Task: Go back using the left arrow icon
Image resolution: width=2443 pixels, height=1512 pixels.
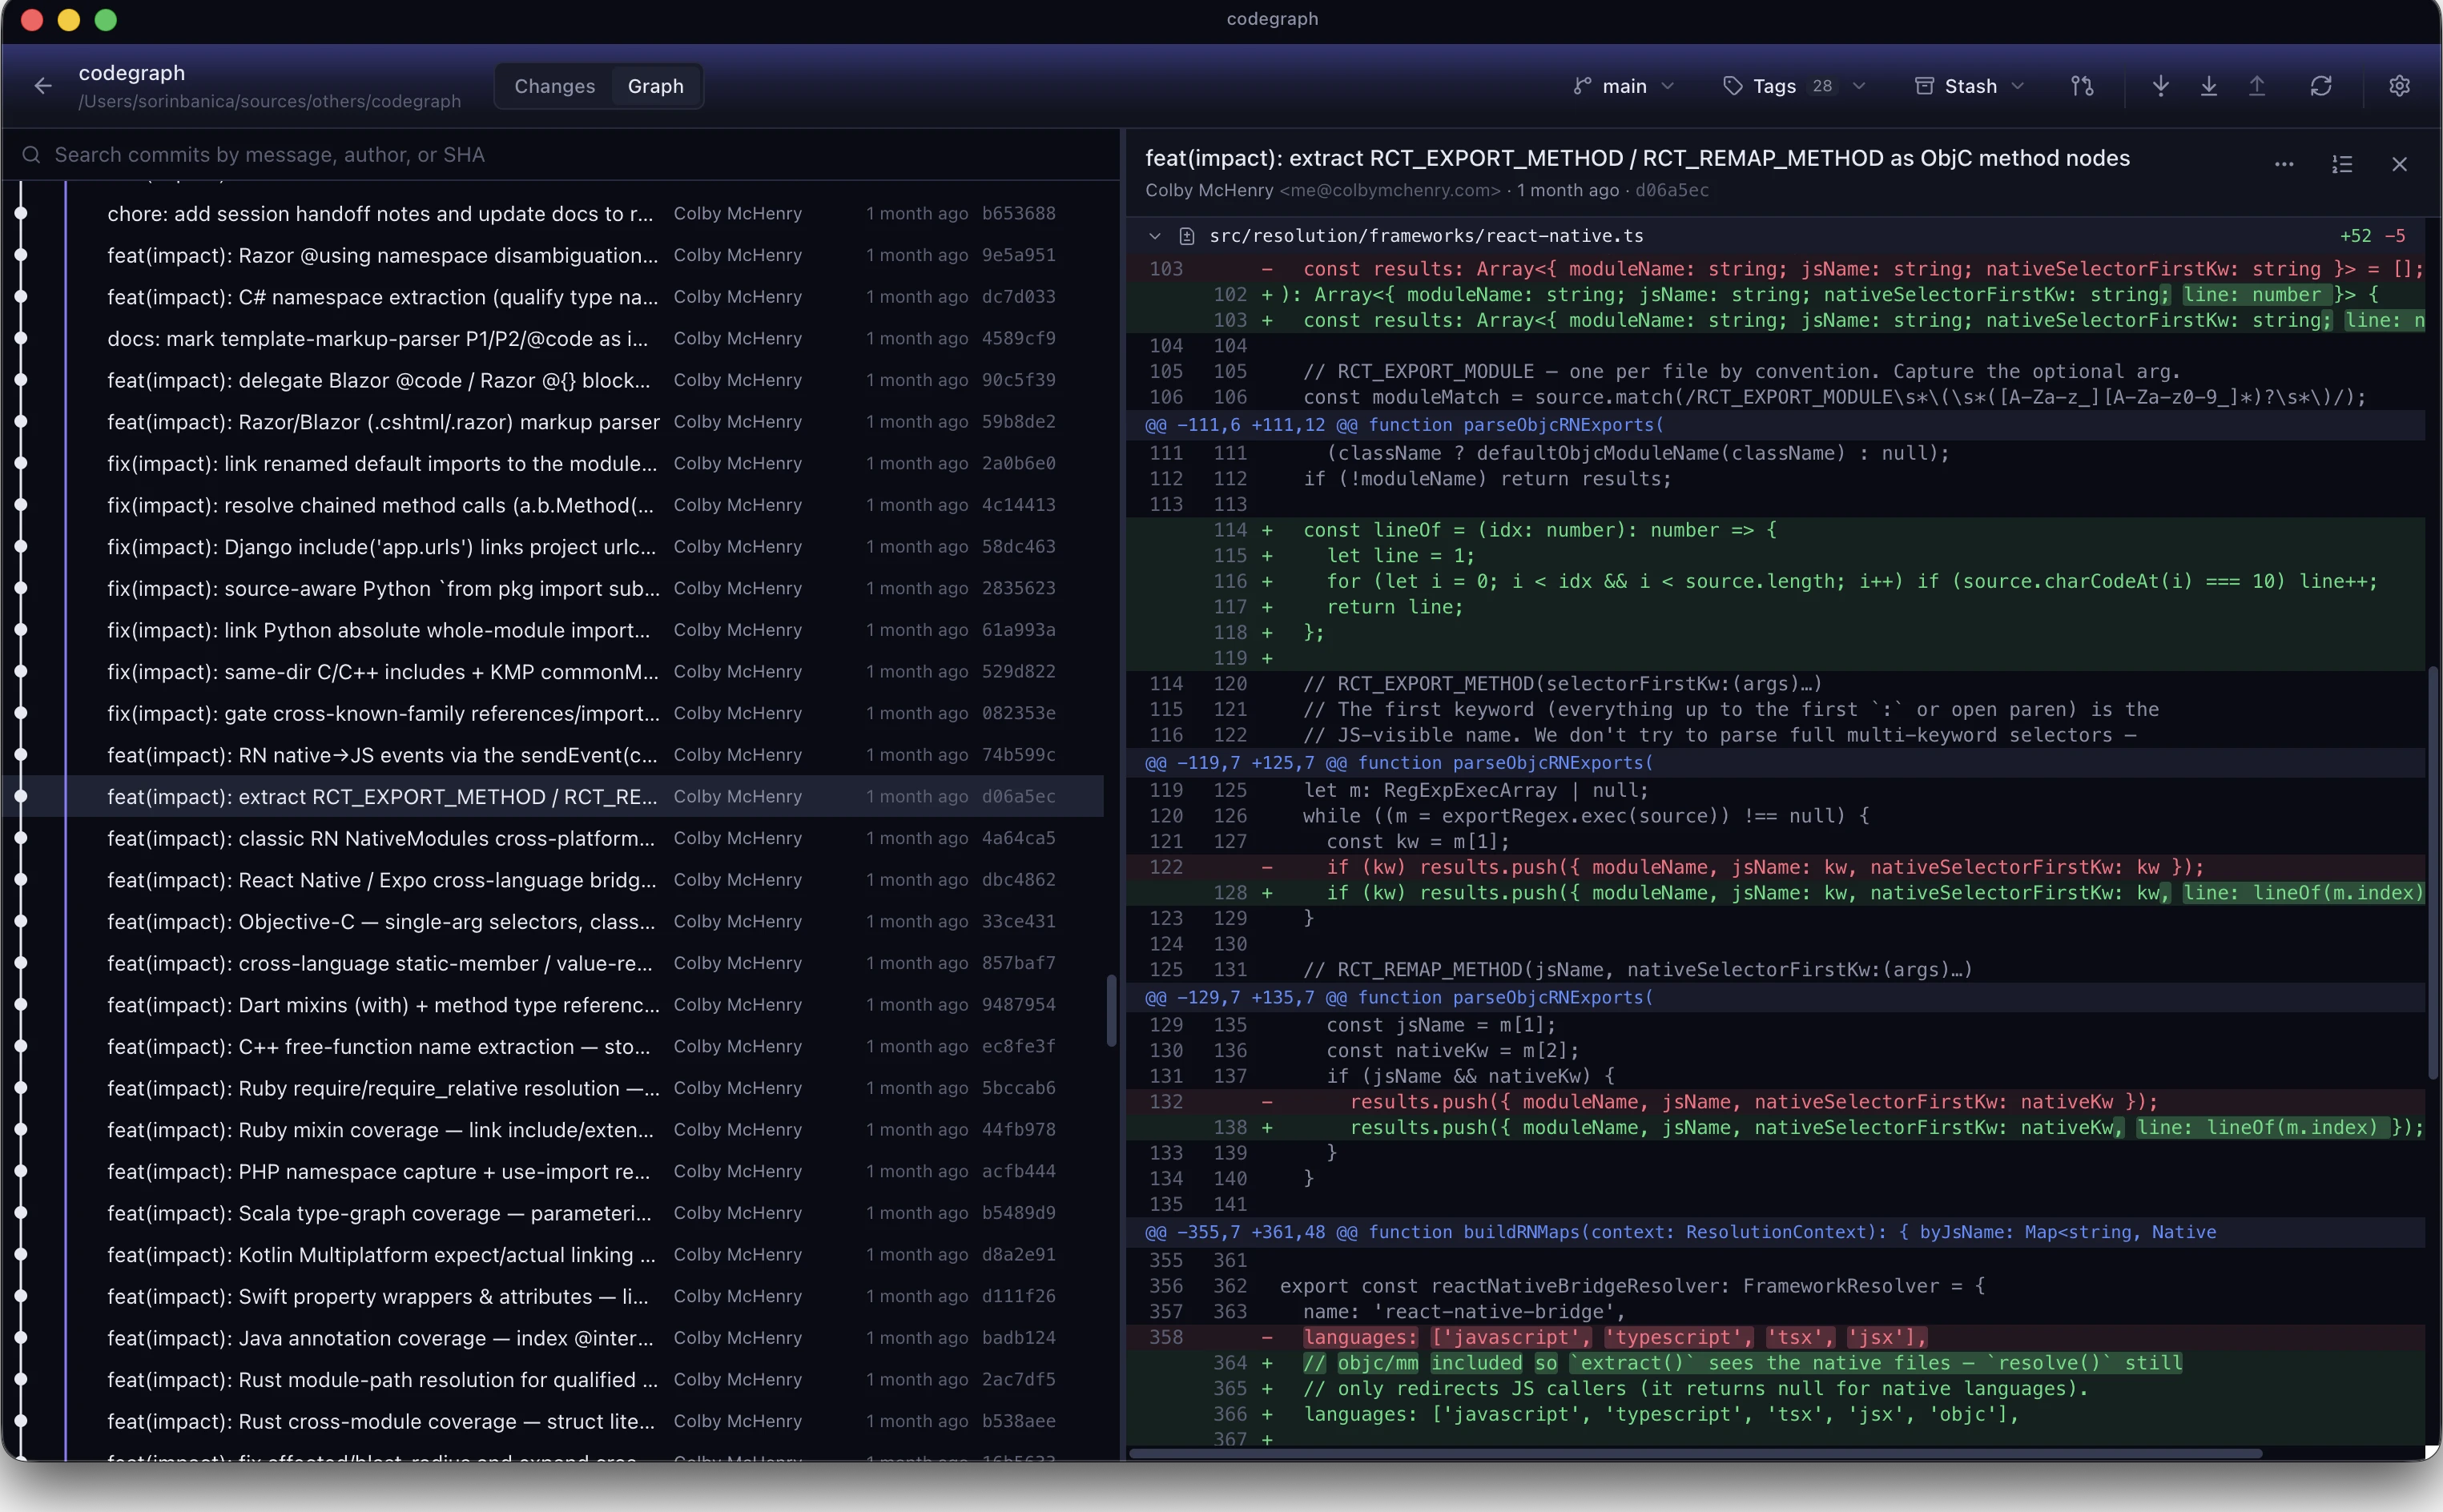Action: 43,86
